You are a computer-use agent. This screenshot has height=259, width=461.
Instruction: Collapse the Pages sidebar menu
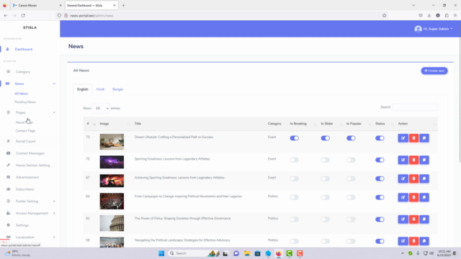click(54, 112)
